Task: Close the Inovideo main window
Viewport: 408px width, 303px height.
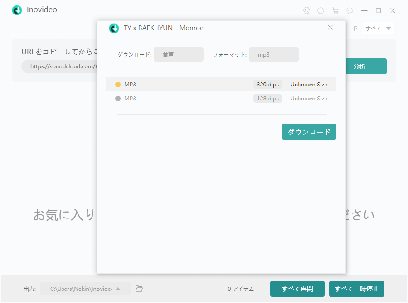Action: [x=393, y=11]
